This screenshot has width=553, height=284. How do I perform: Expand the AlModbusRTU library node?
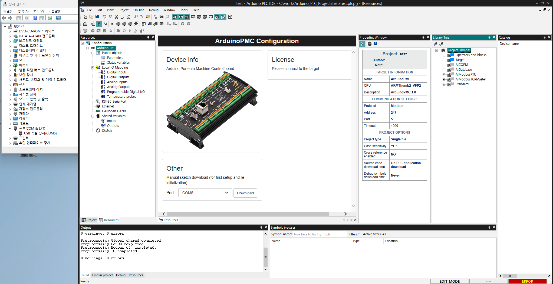pyautogui.click(x=444, y=75)
